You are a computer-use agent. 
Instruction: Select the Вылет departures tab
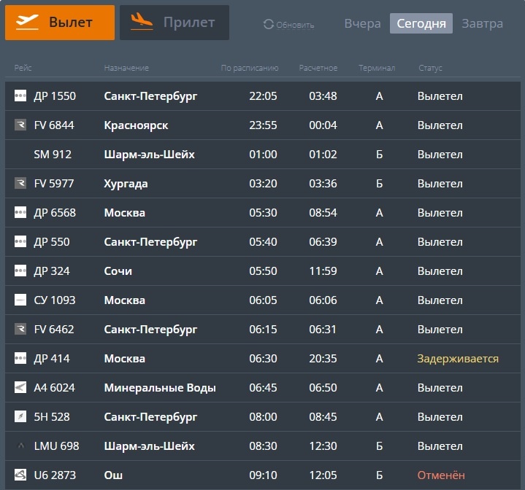60,23
